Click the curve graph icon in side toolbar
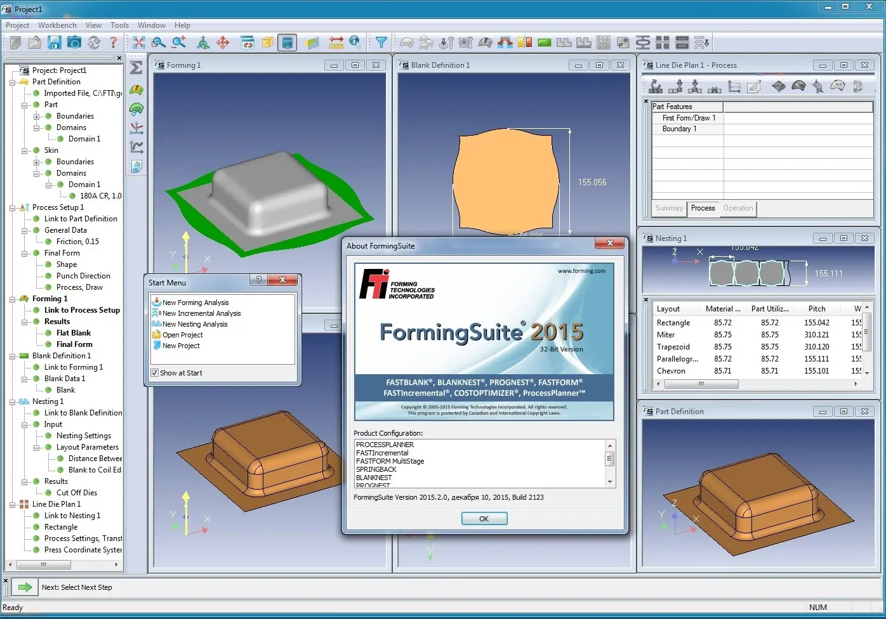Image resolution: width=886 pixels, height=619 pixels. tap(136, 147)
